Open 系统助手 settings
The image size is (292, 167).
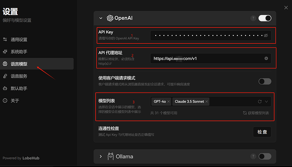pos(37,52)
